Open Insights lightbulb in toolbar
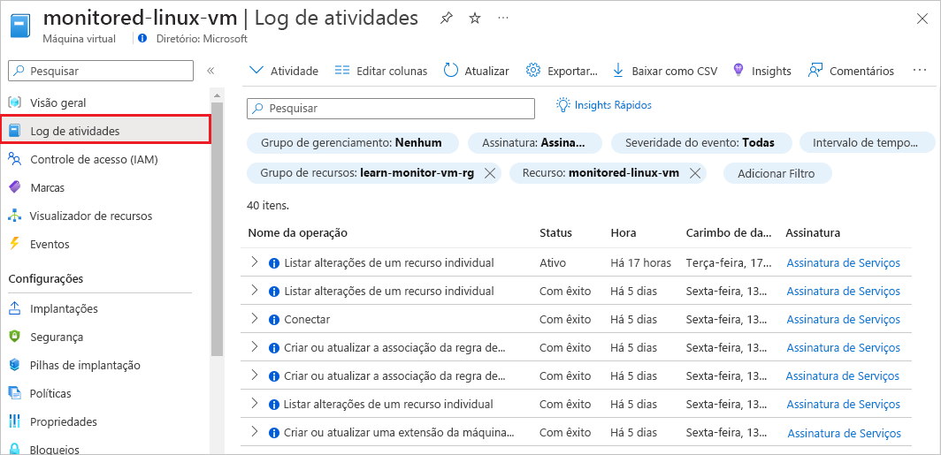Viewport: 941px width, 455px height. [x=738, y=70]
